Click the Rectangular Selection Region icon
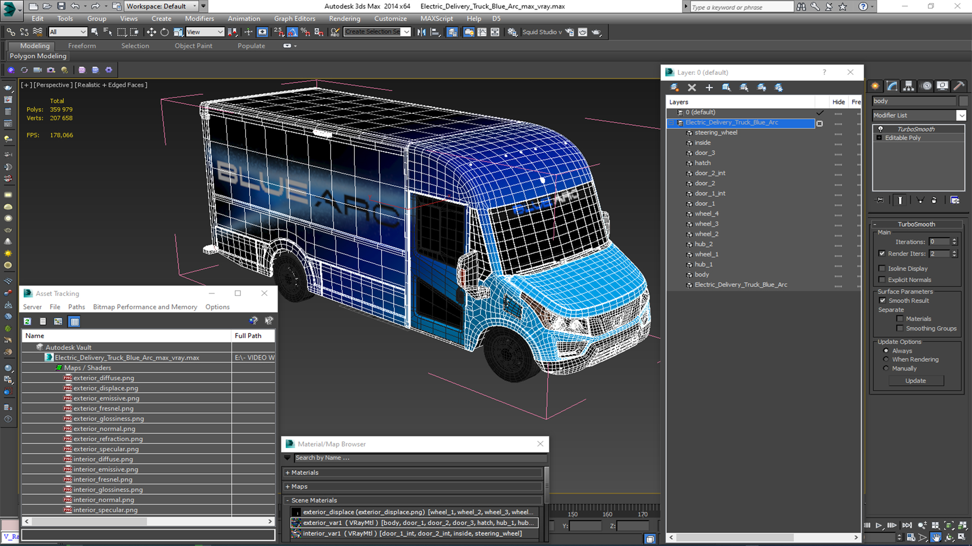The height and width of the screenshot is (546, 972). pyautogui.click(x=121, y=32)
